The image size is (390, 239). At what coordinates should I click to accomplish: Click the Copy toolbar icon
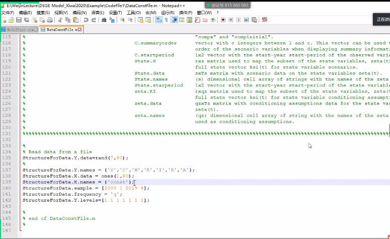tap(67, 20)
